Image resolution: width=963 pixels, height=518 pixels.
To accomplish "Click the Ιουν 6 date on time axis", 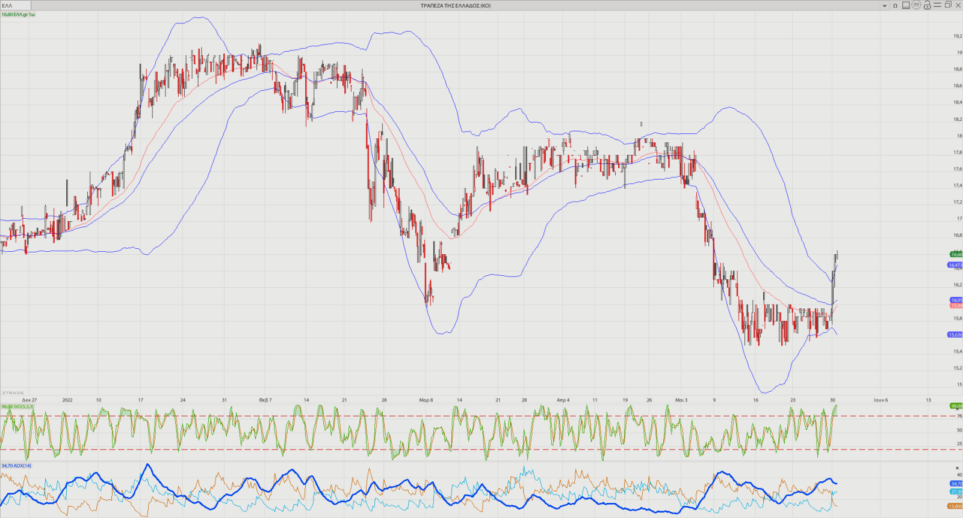I will pos(881,400).
